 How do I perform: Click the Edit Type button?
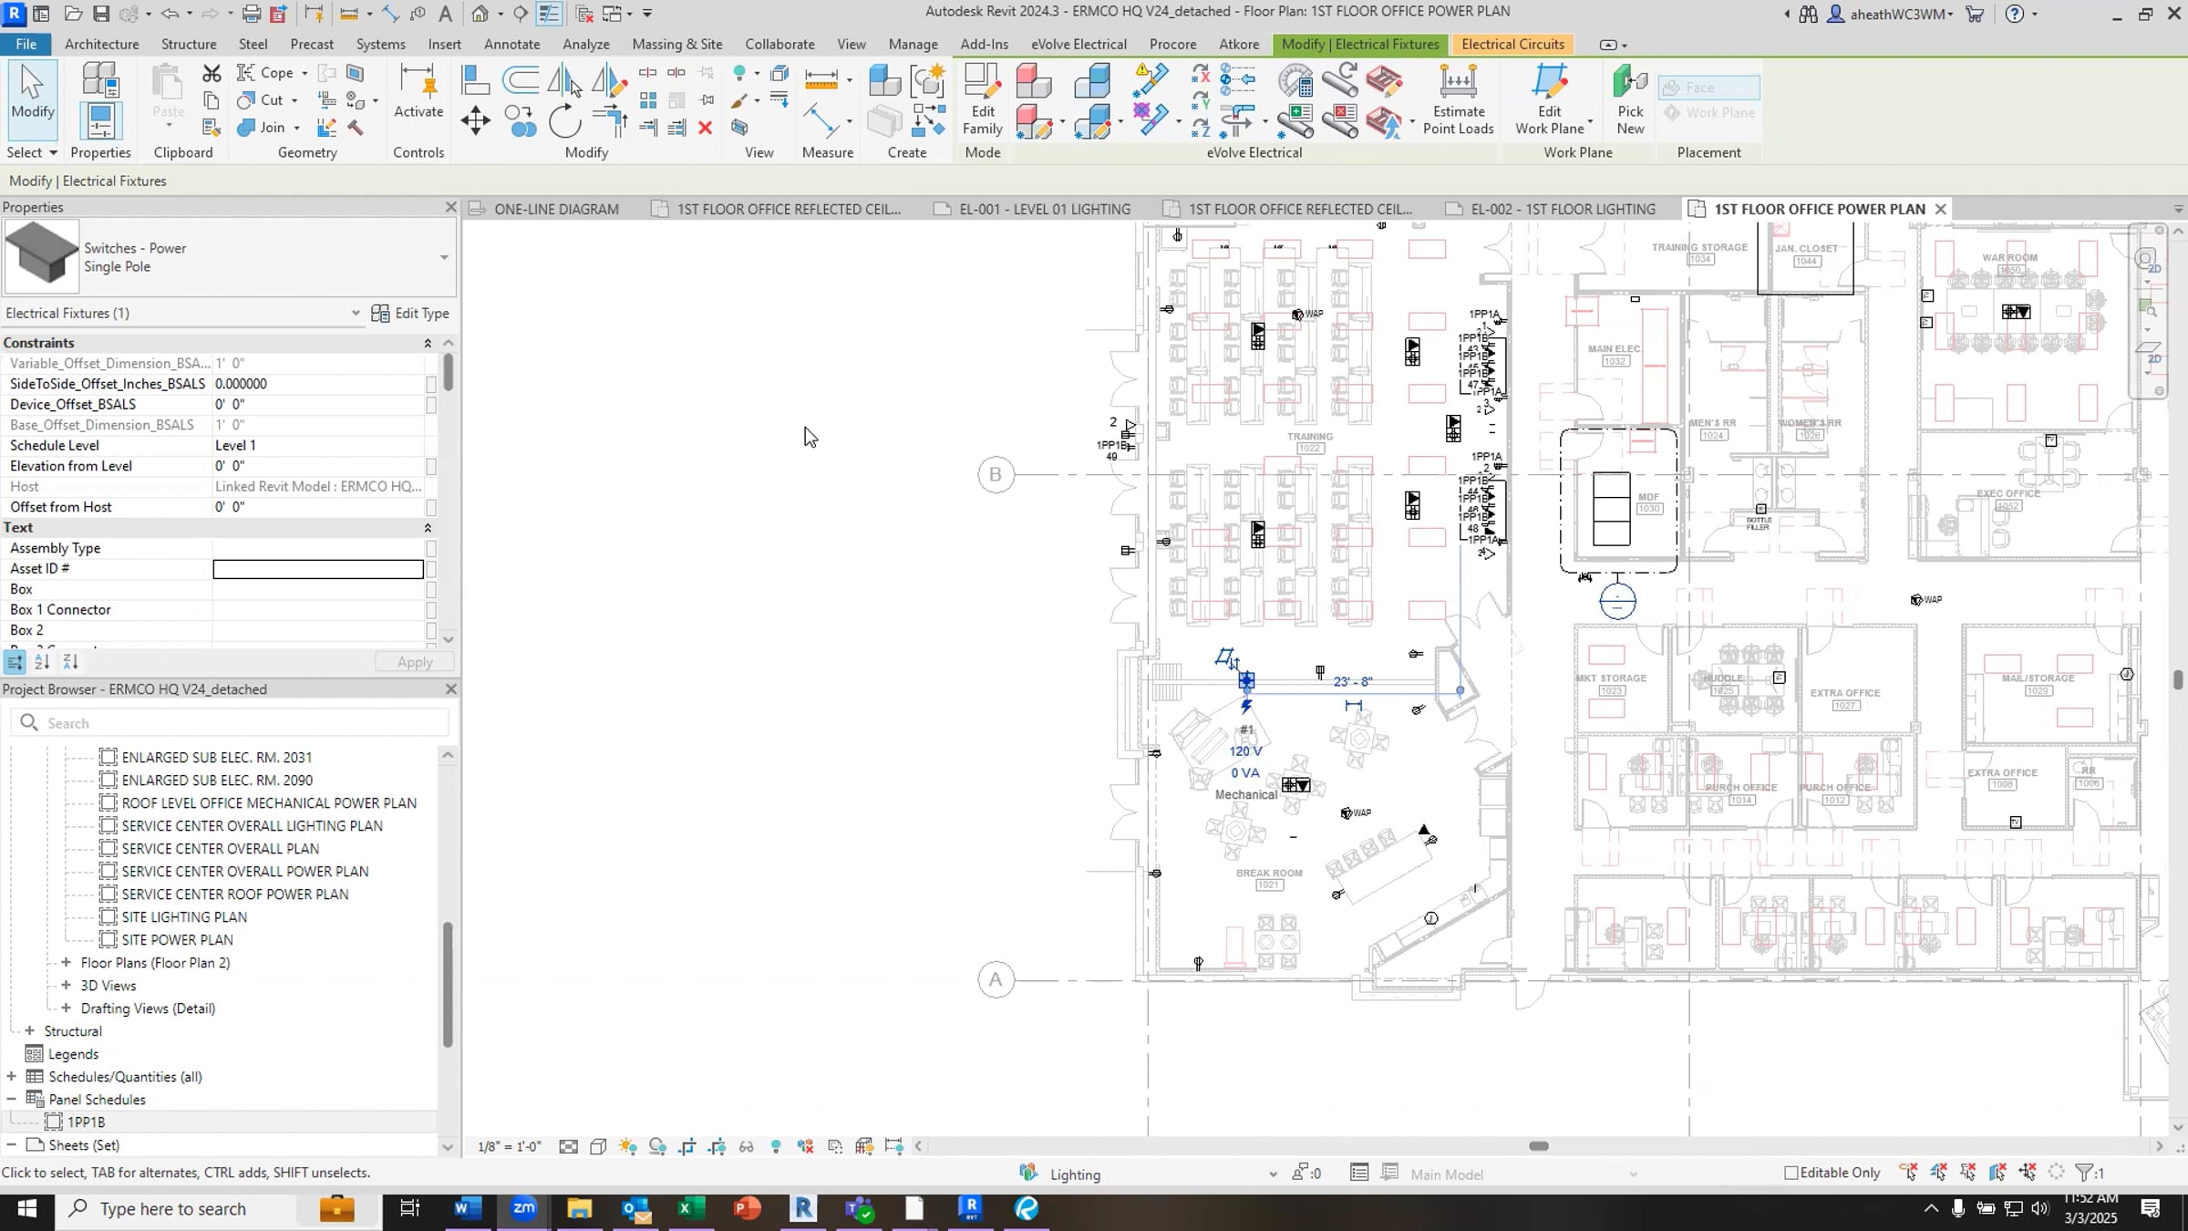coord(411,313)
